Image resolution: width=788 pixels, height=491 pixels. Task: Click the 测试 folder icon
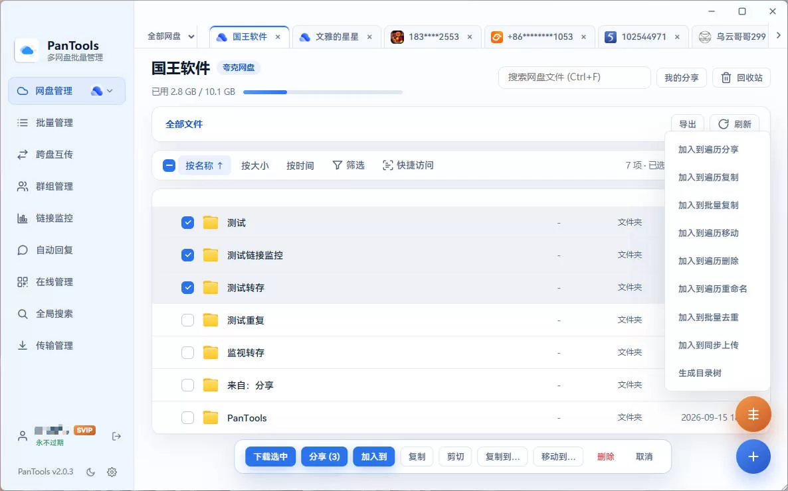[x=211, y=222]
